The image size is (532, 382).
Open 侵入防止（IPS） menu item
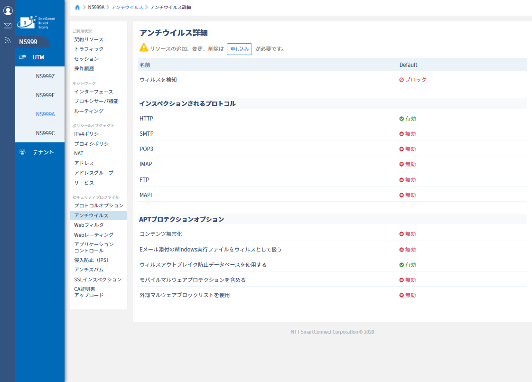click(x=91, y=260)
